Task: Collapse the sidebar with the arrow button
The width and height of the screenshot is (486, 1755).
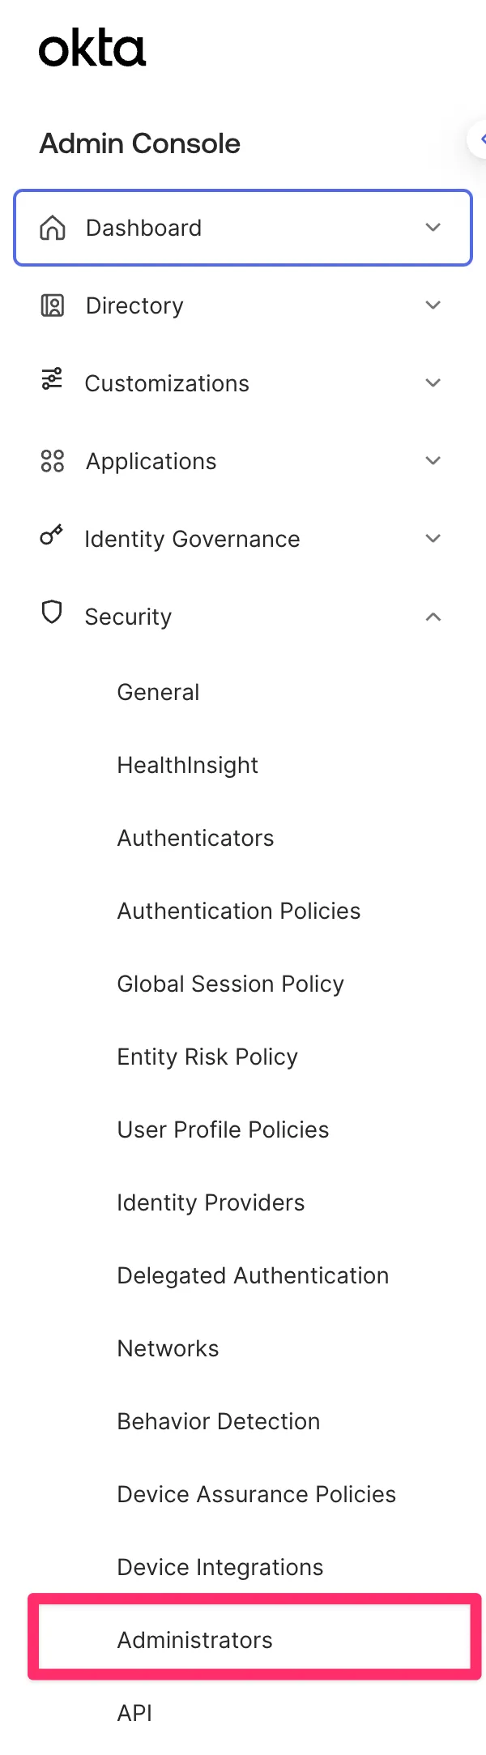Action: (x=480, y=139)
